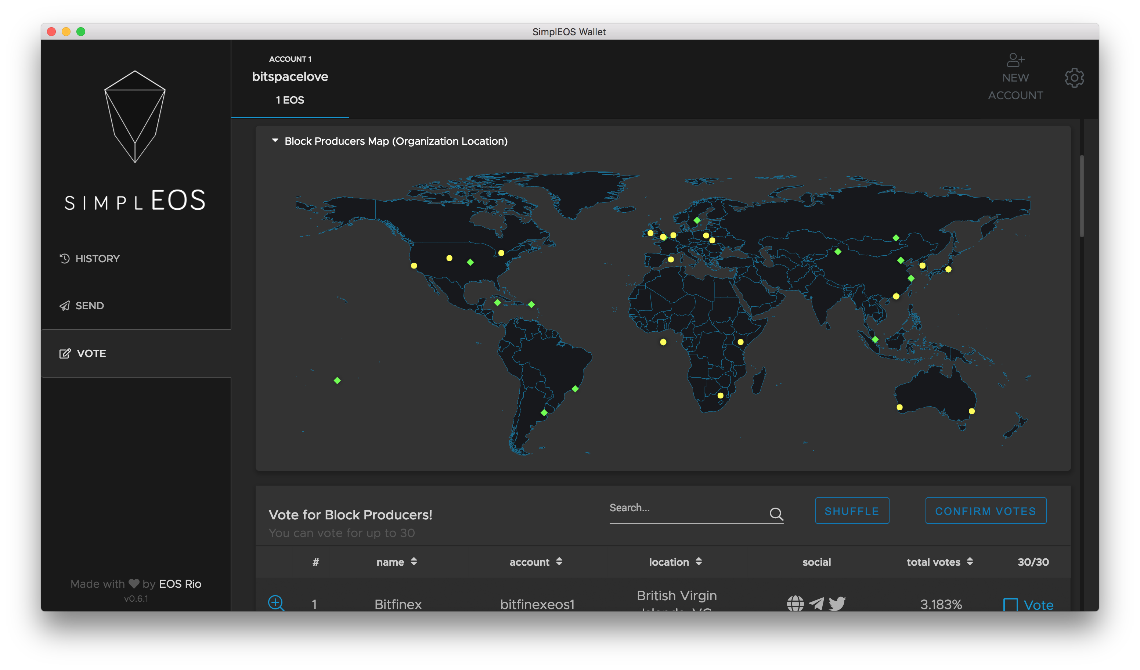This screenshot has width=1140, height=670.
Task: Open Bitfinex Telegram icon
Action: click(816, 604)
